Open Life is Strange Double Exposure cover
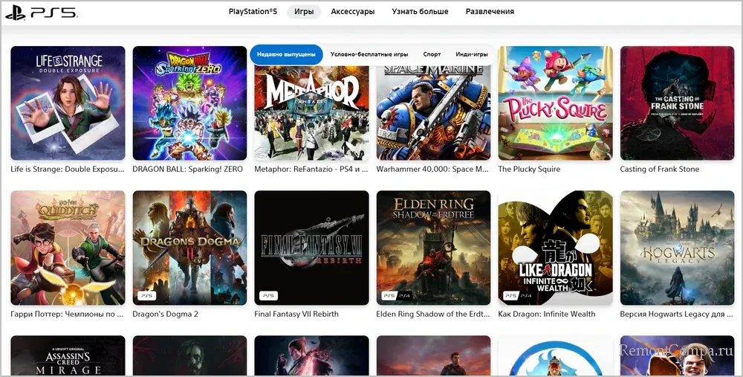Viewport: 743px width, 377px height. coord(68,103)
